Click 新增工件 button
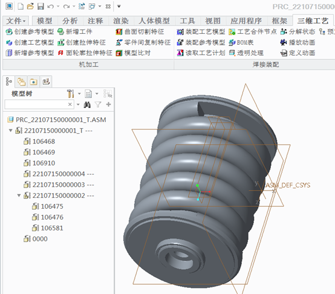 [75, 32]
